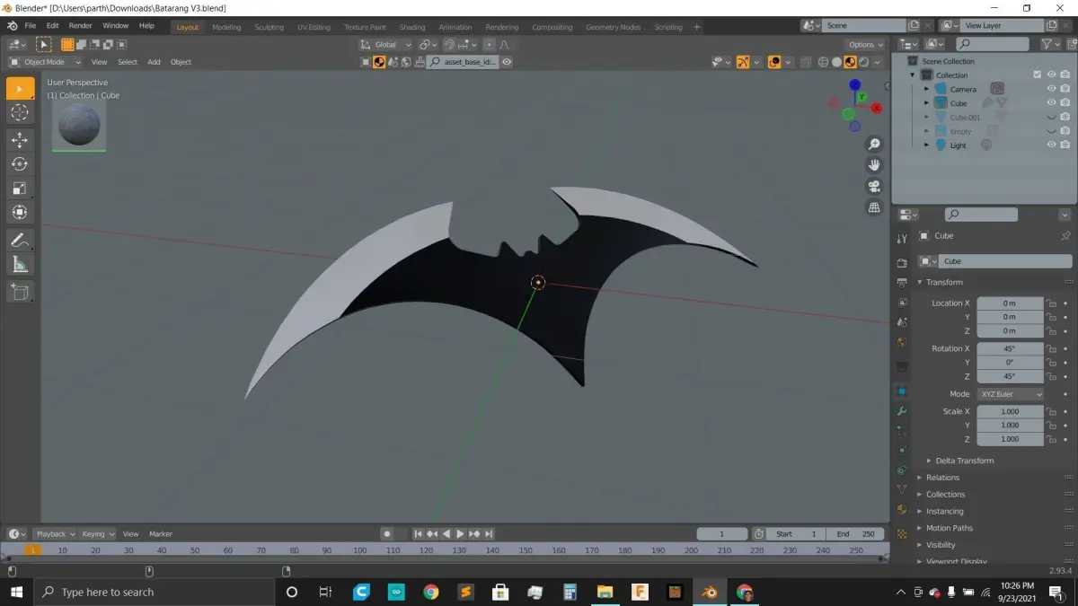This screenshot has width=1078, height=606.
Task: Switch to the Shading workspace tab
Action: click(x=412, y=27)
